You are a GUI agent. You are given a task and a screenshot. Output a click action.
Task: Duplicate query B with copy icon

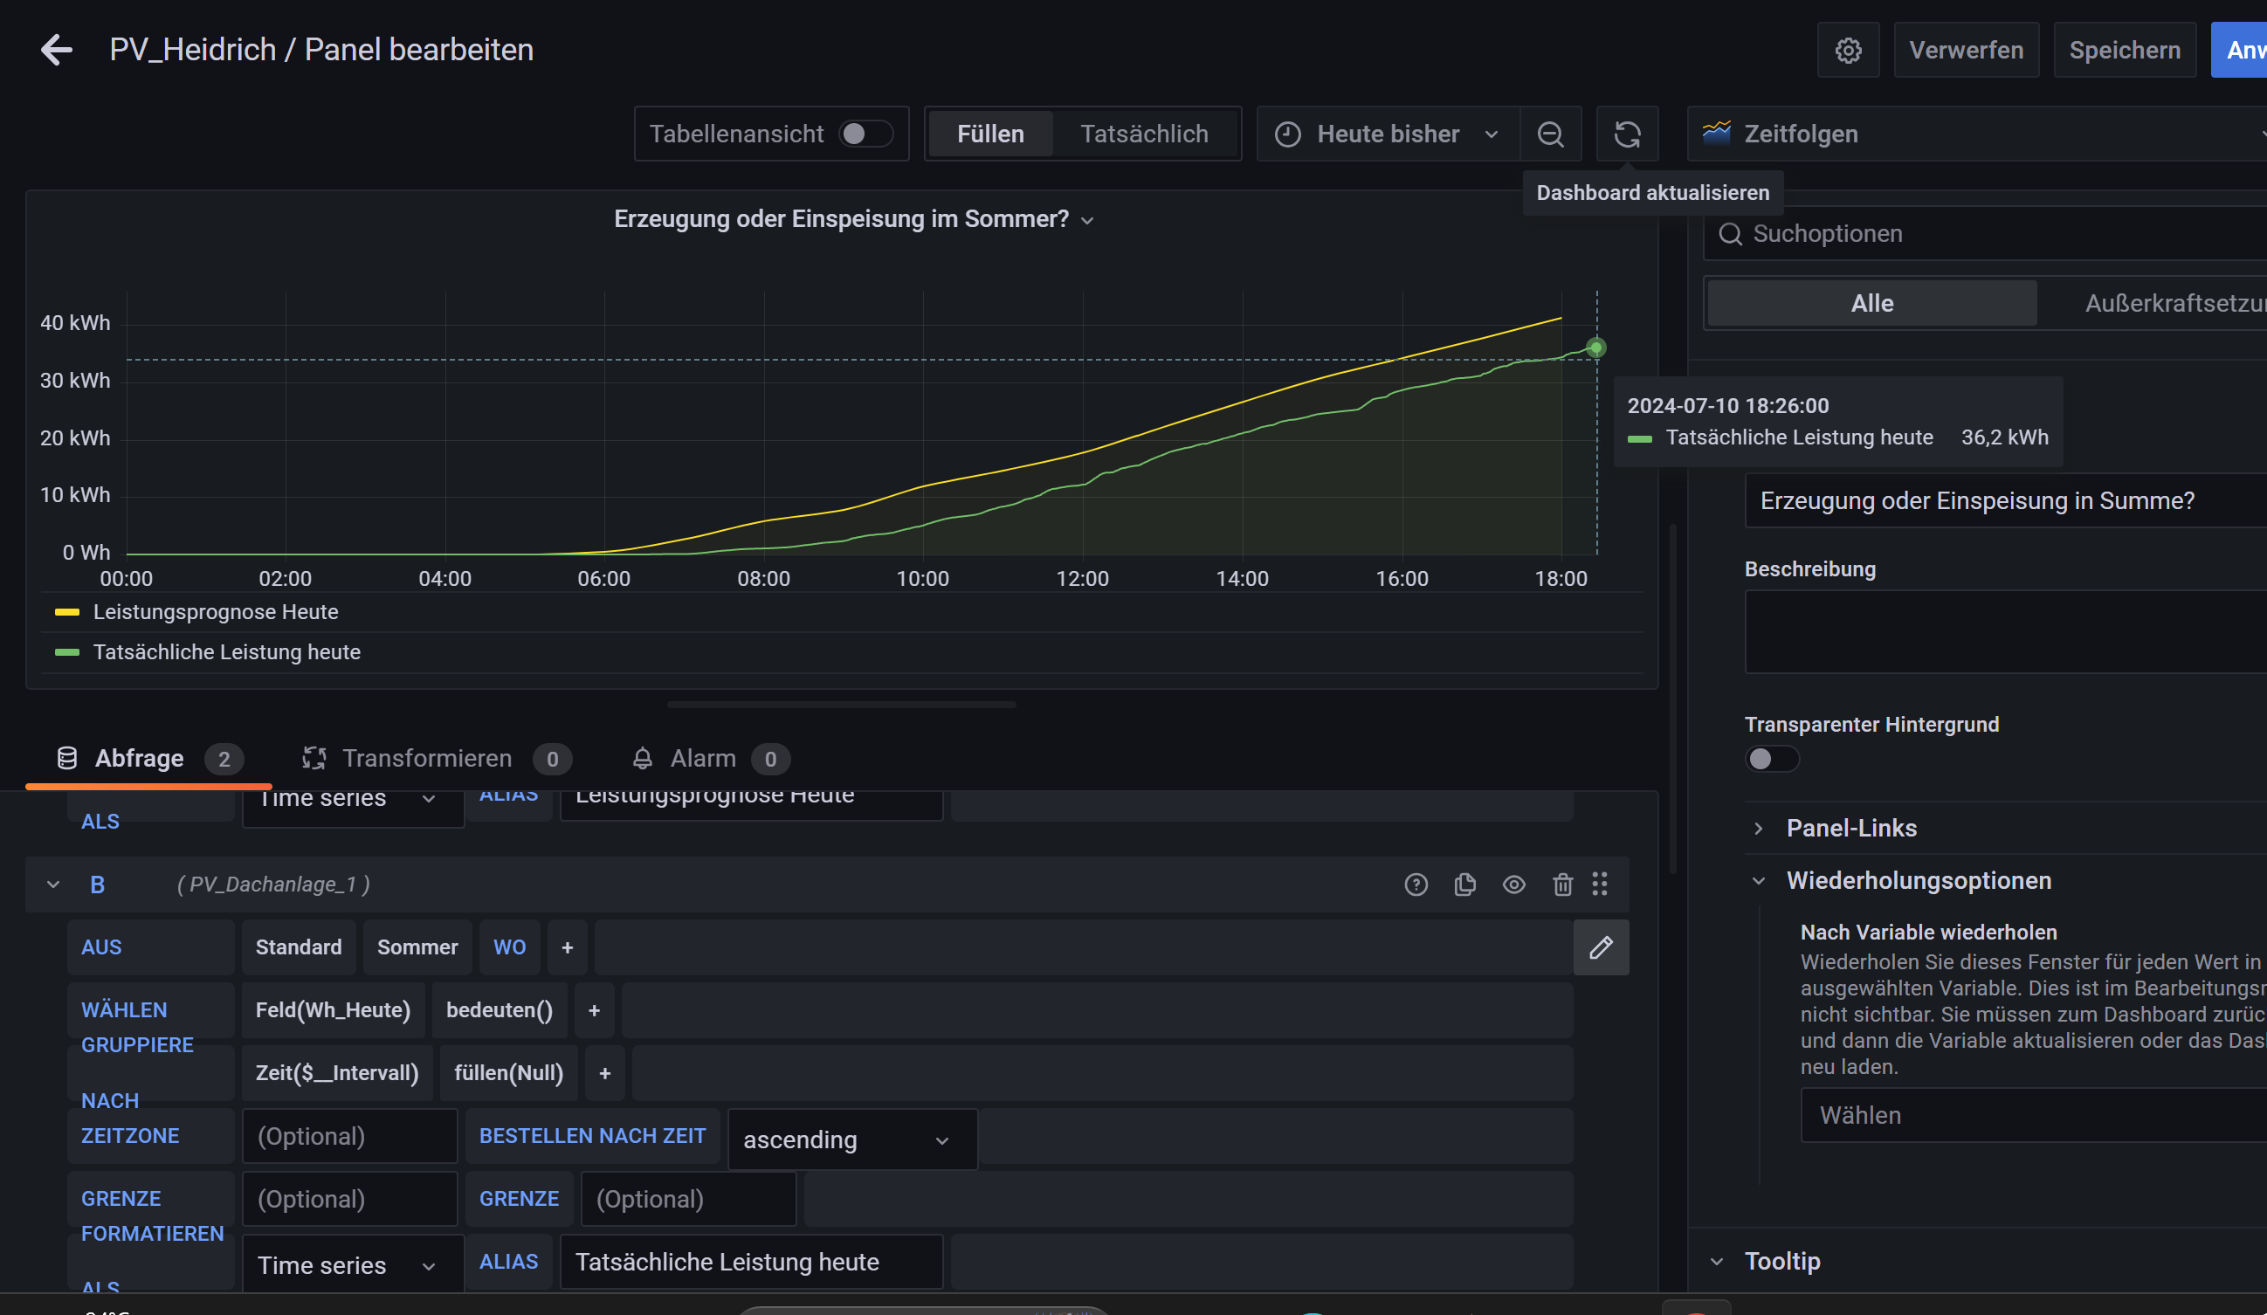coord(1464,885)
